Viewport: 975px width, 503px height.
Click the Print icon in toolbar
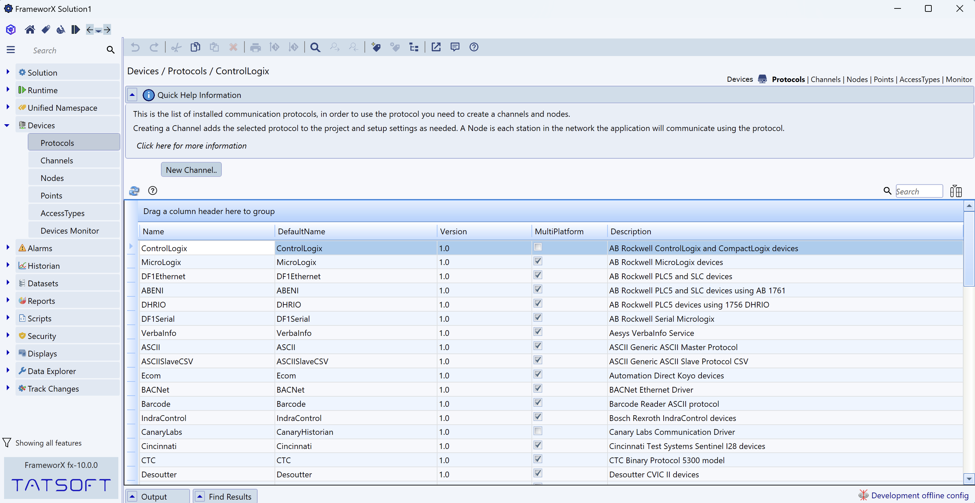tap(256, 47)
